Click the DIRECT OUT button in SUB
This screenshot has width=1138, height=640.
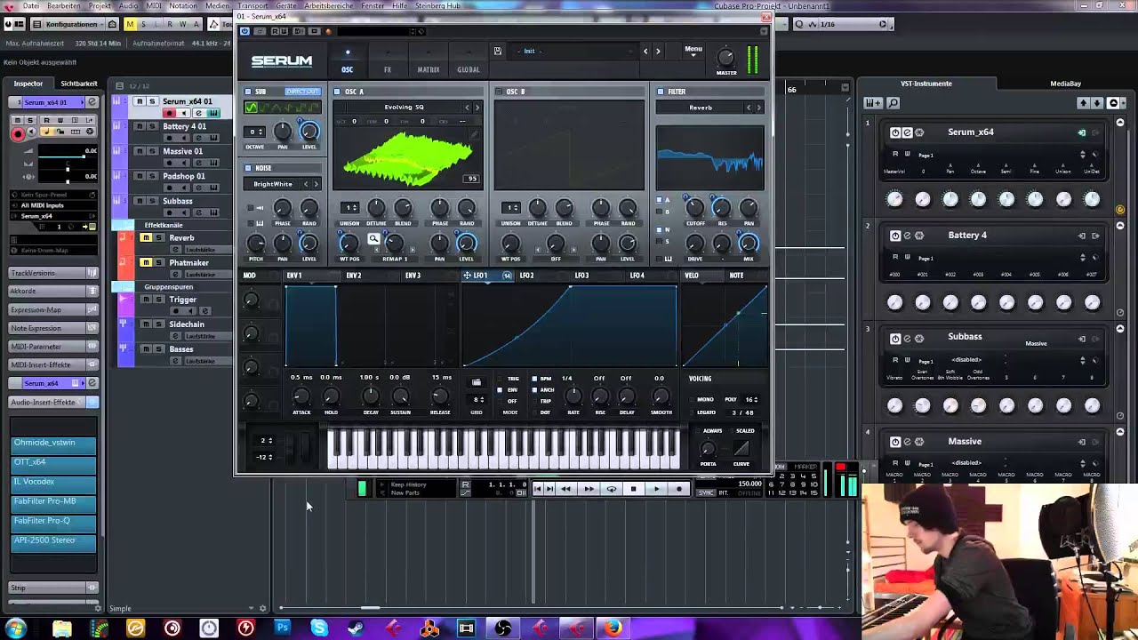tap(301, 92)
